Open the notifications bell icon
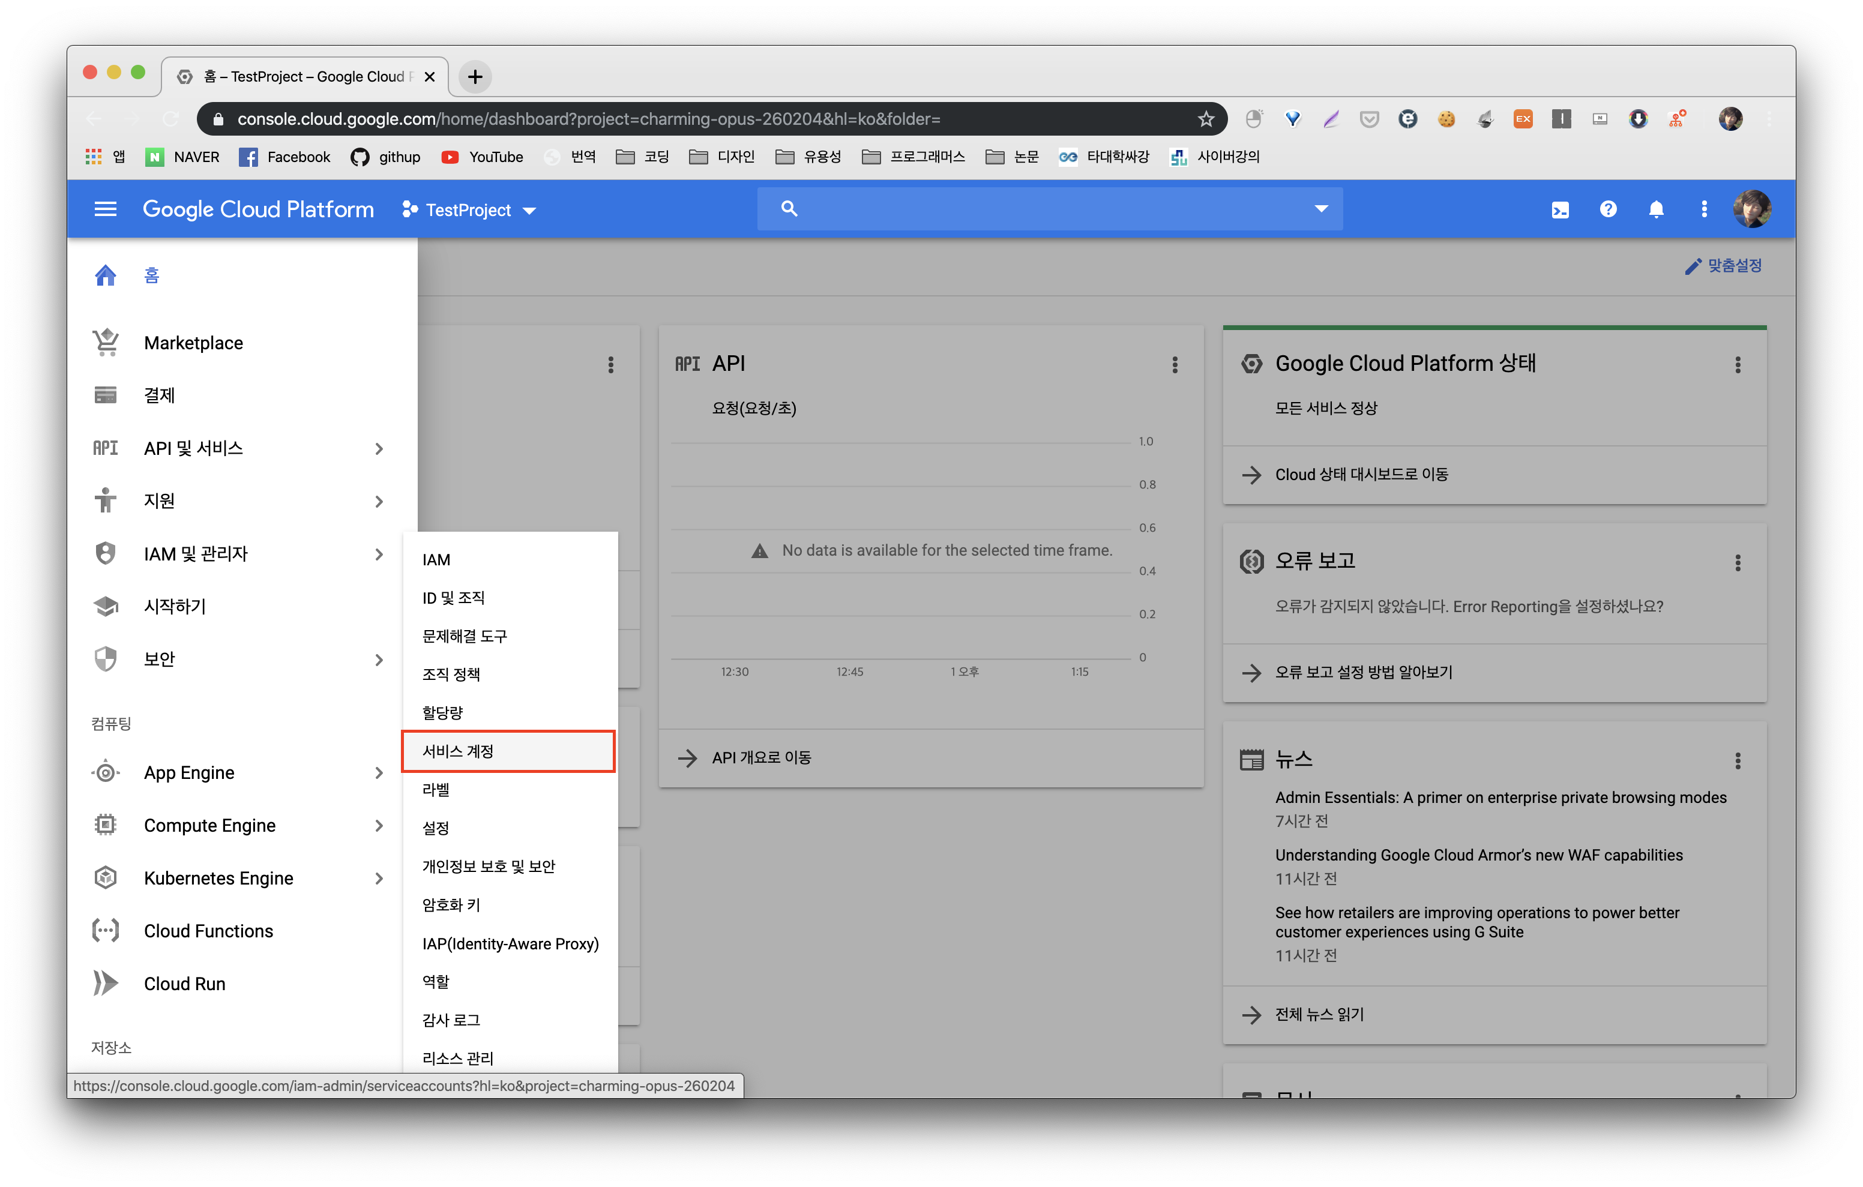 coord(1656,209)
